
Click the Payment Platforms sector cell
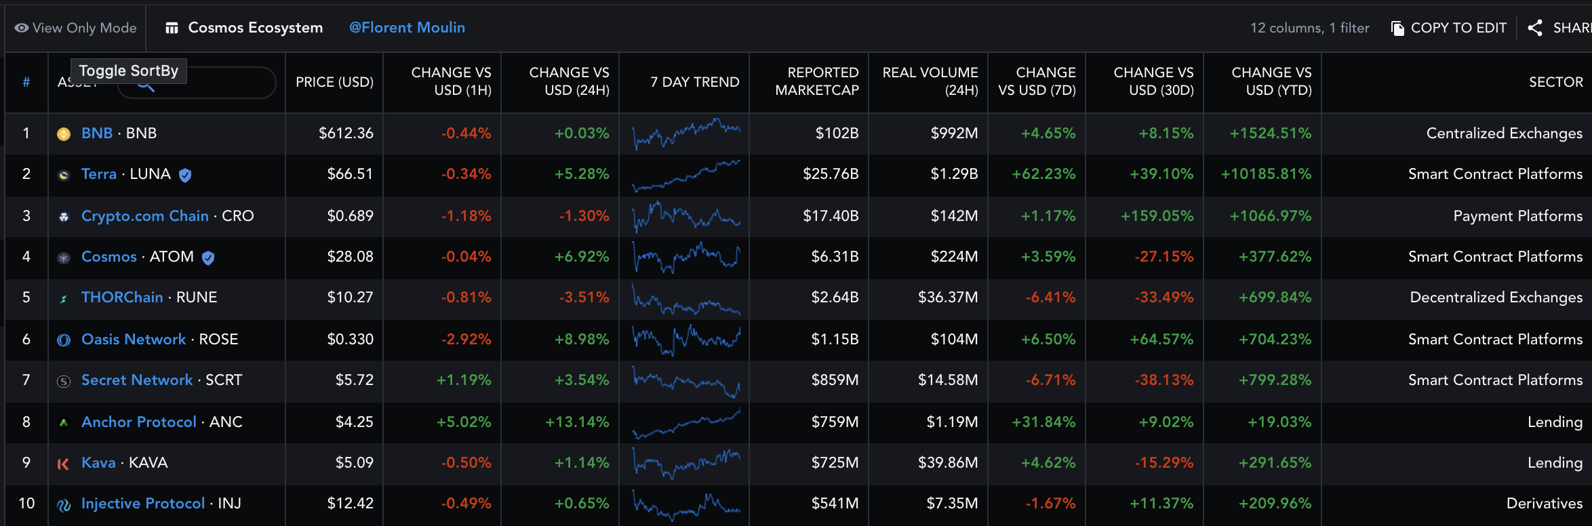(1517, 216)
